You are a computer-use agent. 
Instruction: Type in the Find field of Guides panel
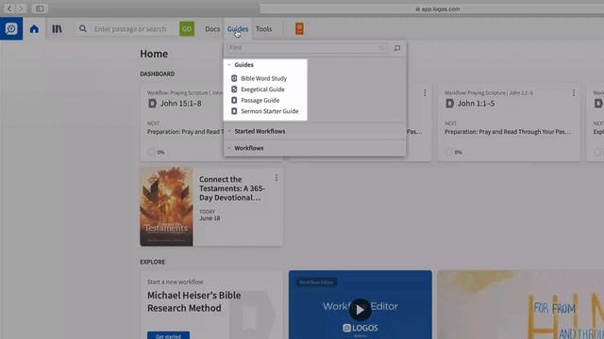click(x=307, y=48)
